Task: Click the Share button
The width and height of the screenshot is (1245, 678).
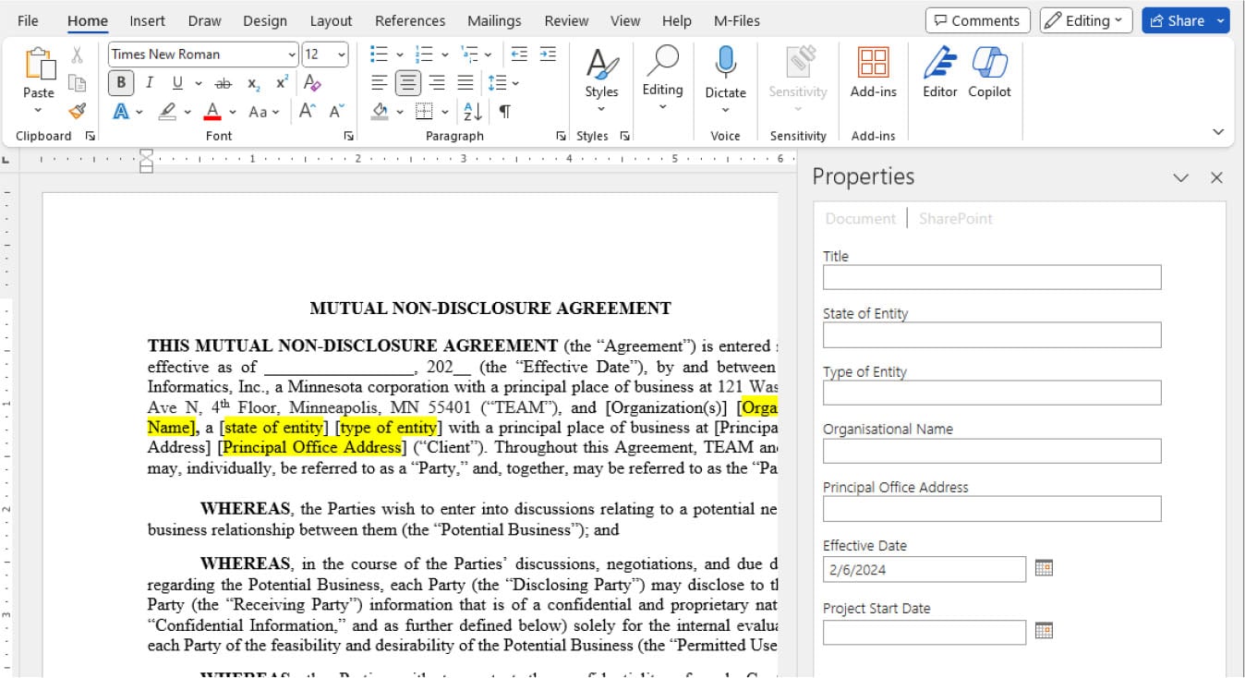Action: [1177, 20]
